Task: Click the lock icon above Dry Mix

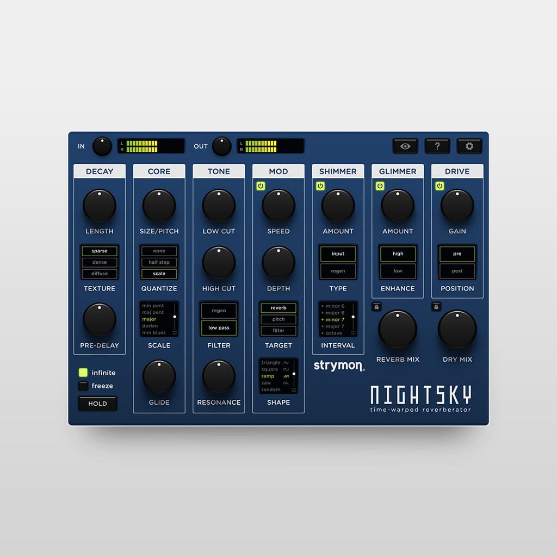Action: pos(437,306)
